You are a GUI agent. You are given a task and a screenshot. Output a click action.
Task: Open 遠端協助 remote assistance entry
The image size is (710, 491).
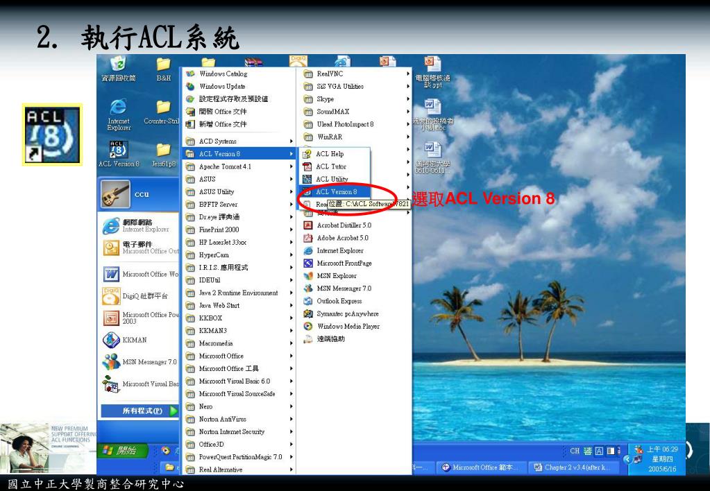(355, 339)
